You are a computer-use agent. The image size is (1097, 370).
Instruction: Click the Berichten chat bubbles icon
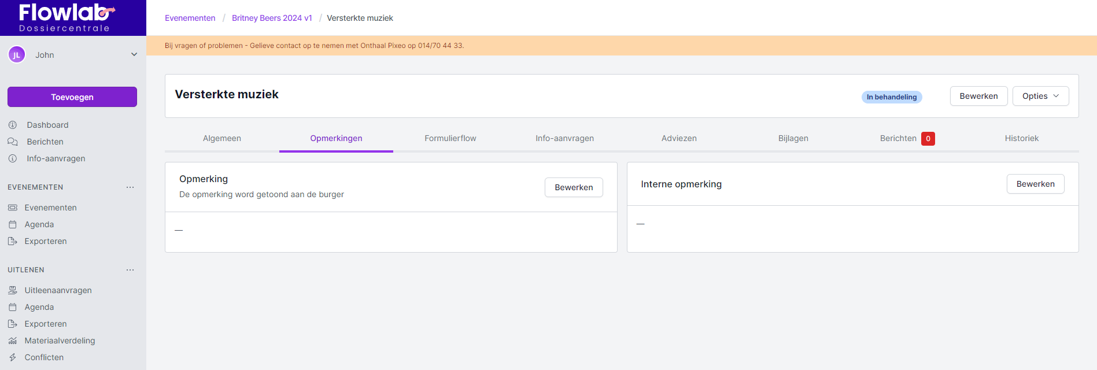(13, 142)
